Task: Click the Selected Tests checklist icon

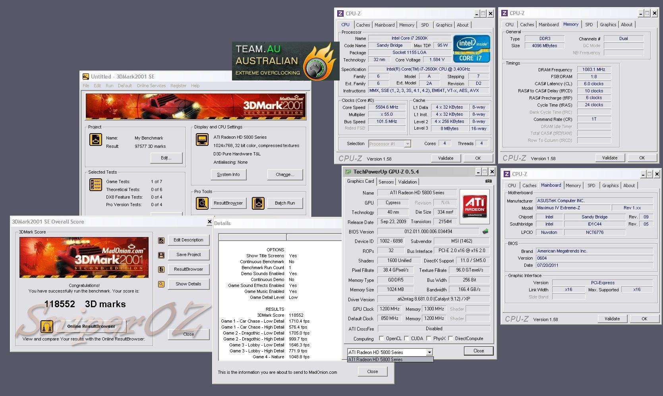Action: pos(96,185)
